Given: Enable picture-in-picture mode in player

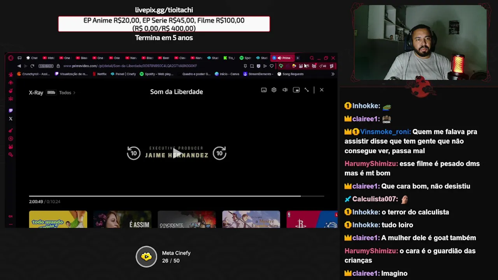Looking at the screenshot, I should click(x=296, y=90).
